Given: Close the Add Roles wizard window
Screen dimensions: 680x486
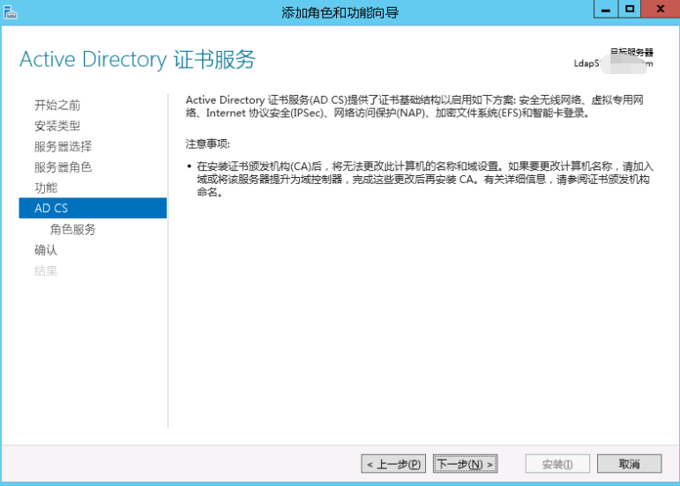Looking at the screenshot, I should pyautogui.click(x=660, y=9).
